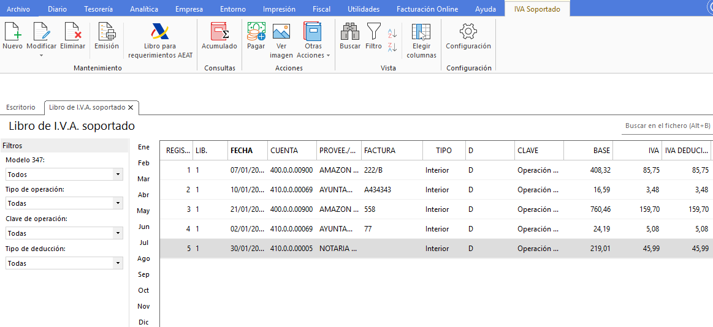Switch to the Utilidades ribbon tab
This screenshot has width=713, height=327.
pyautogui.click(x=364, y=9)
